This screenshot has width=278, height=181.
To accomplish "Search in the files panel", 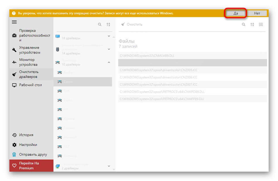I will [243, 25].
